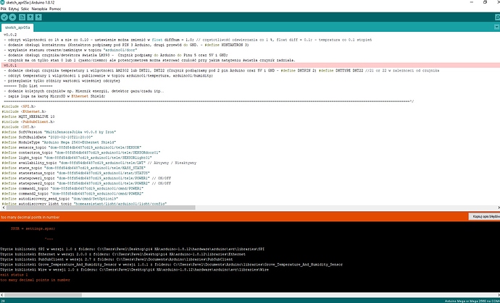Click the '#define command2_topic' line
This screenshot has height=303, width=500.
click(x=72, y=193)
